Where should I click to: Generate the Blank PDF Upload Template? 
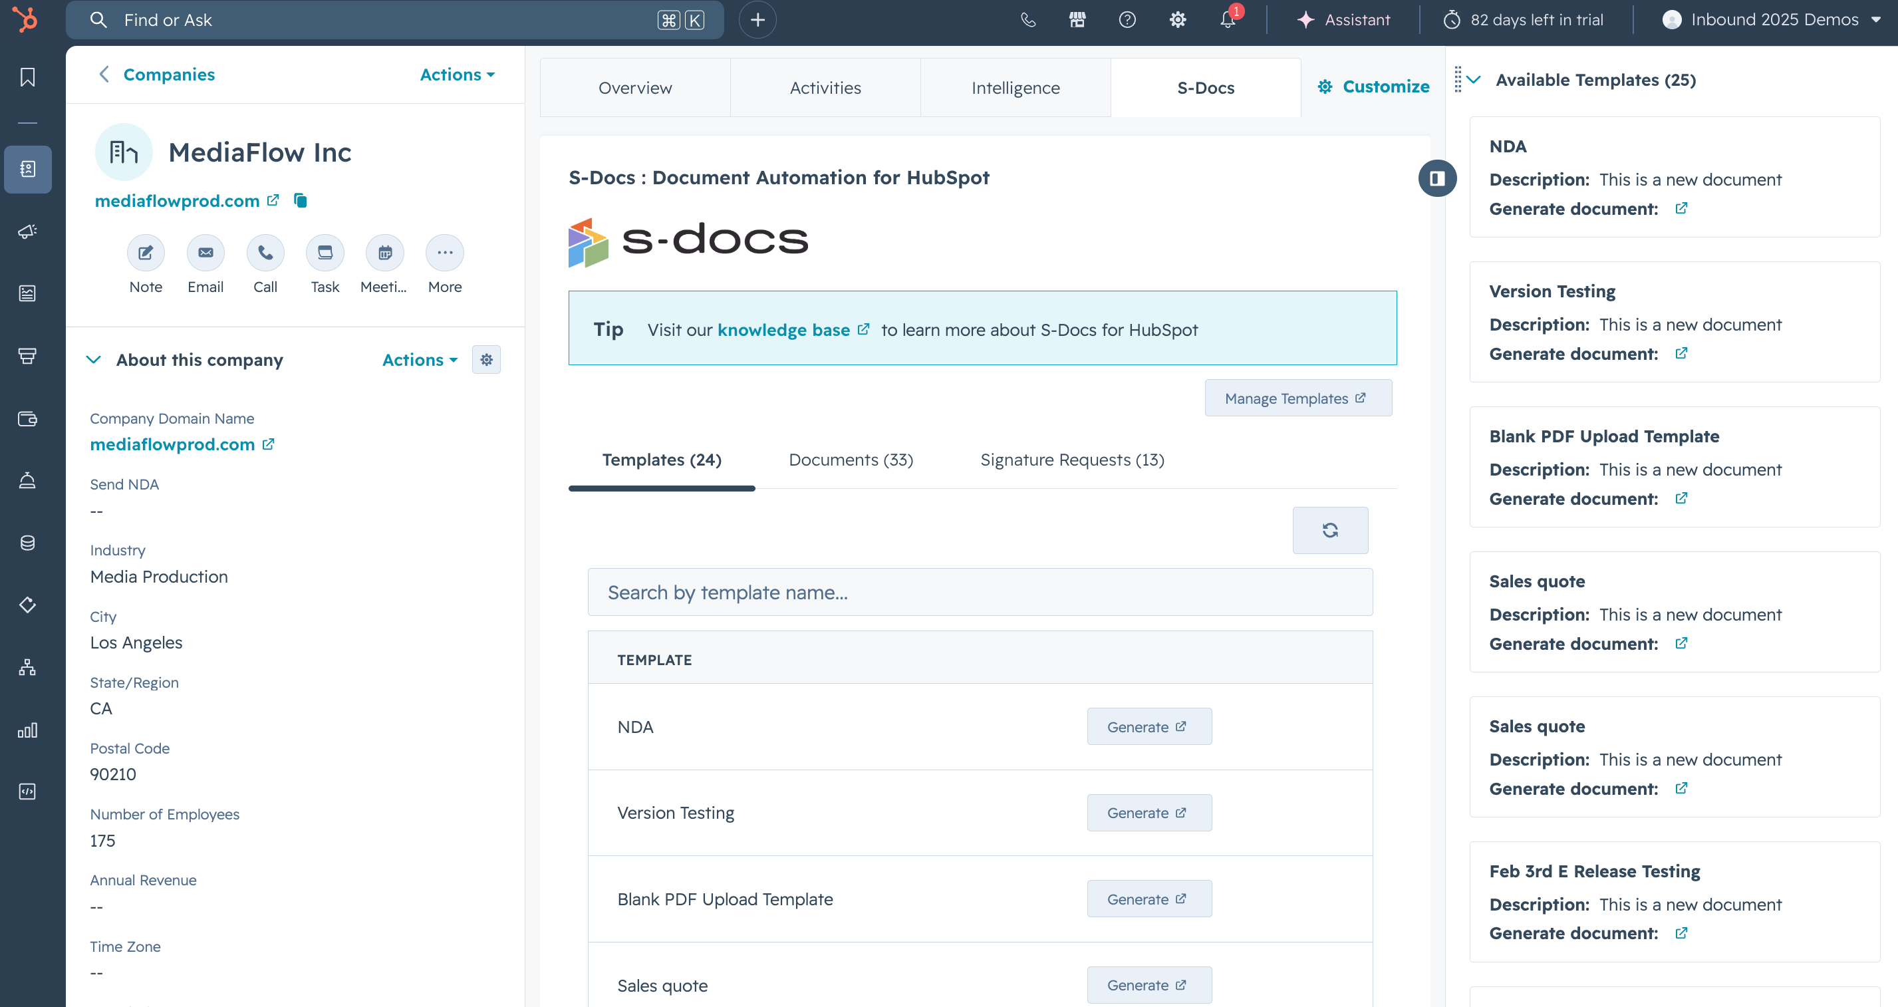[x=1149, y=899]
